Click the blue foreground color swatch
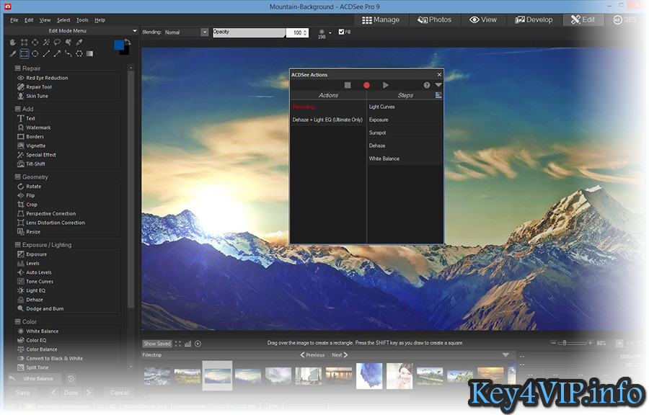This screenshot has height=415, width=649. click(x=119, y=45)
